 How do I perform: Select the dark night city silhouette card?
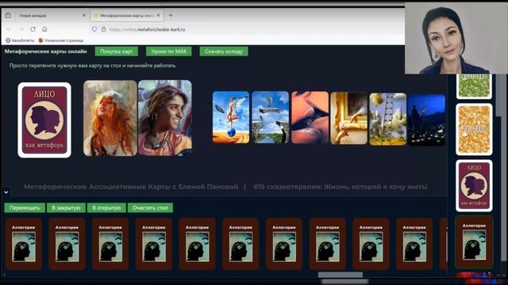(427, 120)
